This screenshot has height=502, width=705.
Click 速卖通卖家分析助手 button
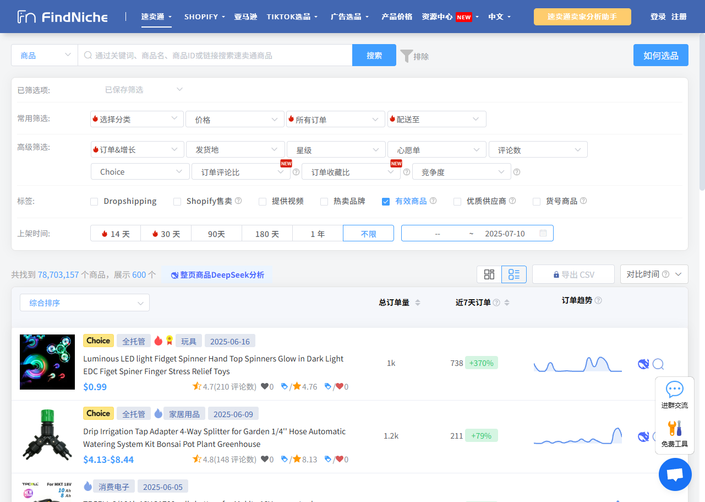point(582,17)
